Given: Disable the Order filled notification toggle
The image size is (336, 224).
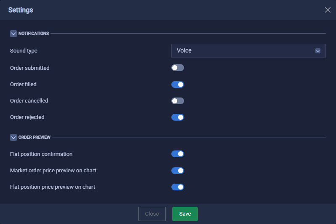Looking at the screenshot, I should pyautogui.click(x=178, y=84).
